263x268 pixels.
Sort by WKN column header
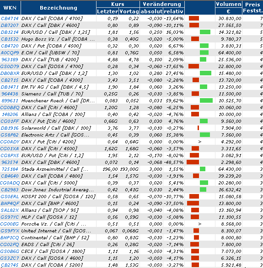click(x=10, y=8)
